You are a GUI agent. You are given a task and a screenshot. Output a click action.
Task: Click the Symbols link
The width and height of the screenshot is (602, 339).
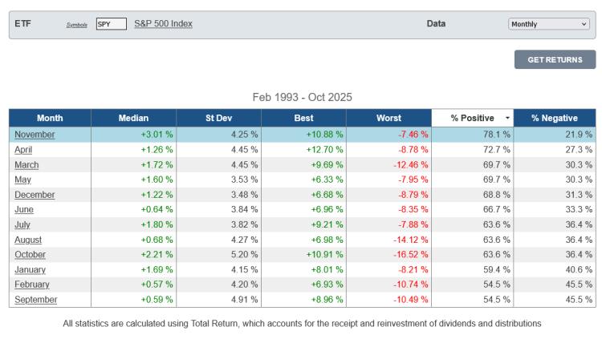tap(76, 25)
